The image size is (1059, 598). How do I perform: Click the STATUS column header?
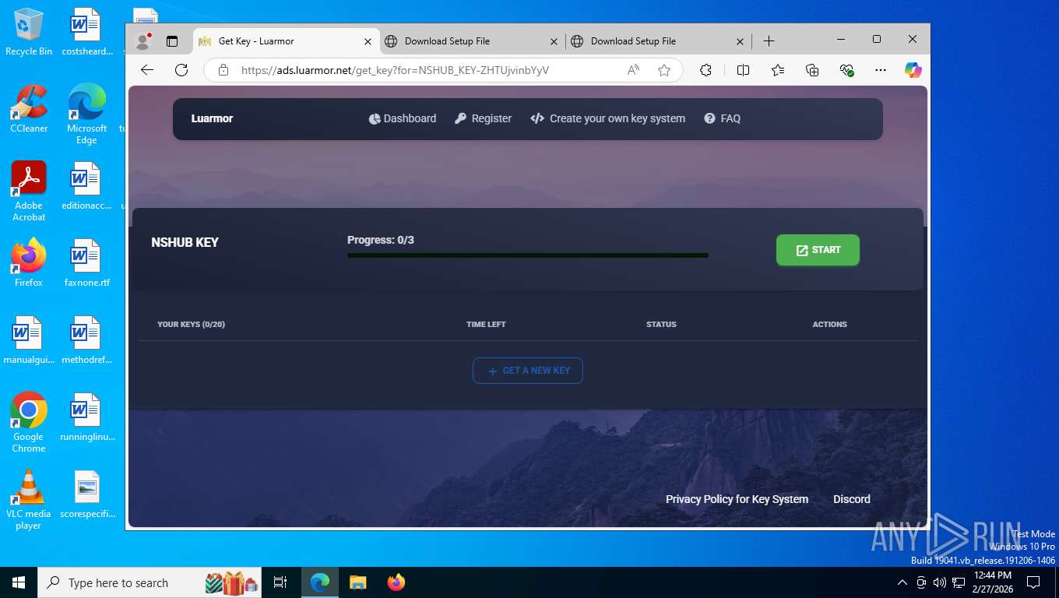pos(661,324)
